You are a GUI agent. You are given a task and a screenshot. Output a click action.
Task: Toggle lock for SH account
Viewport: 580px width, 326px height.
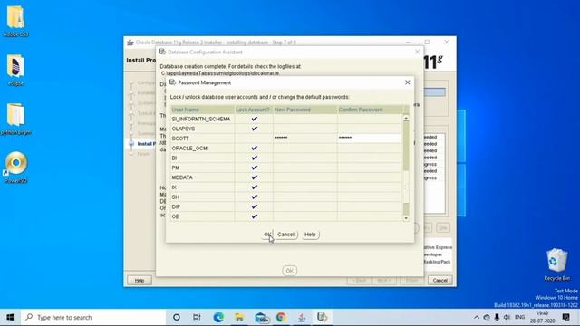254,197
